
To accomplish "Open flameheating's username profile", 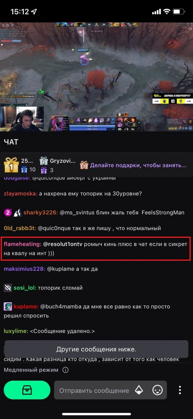I will click(23, 244).
